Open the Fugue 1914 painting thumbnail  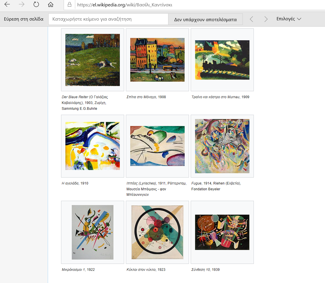tap(222, 146)
